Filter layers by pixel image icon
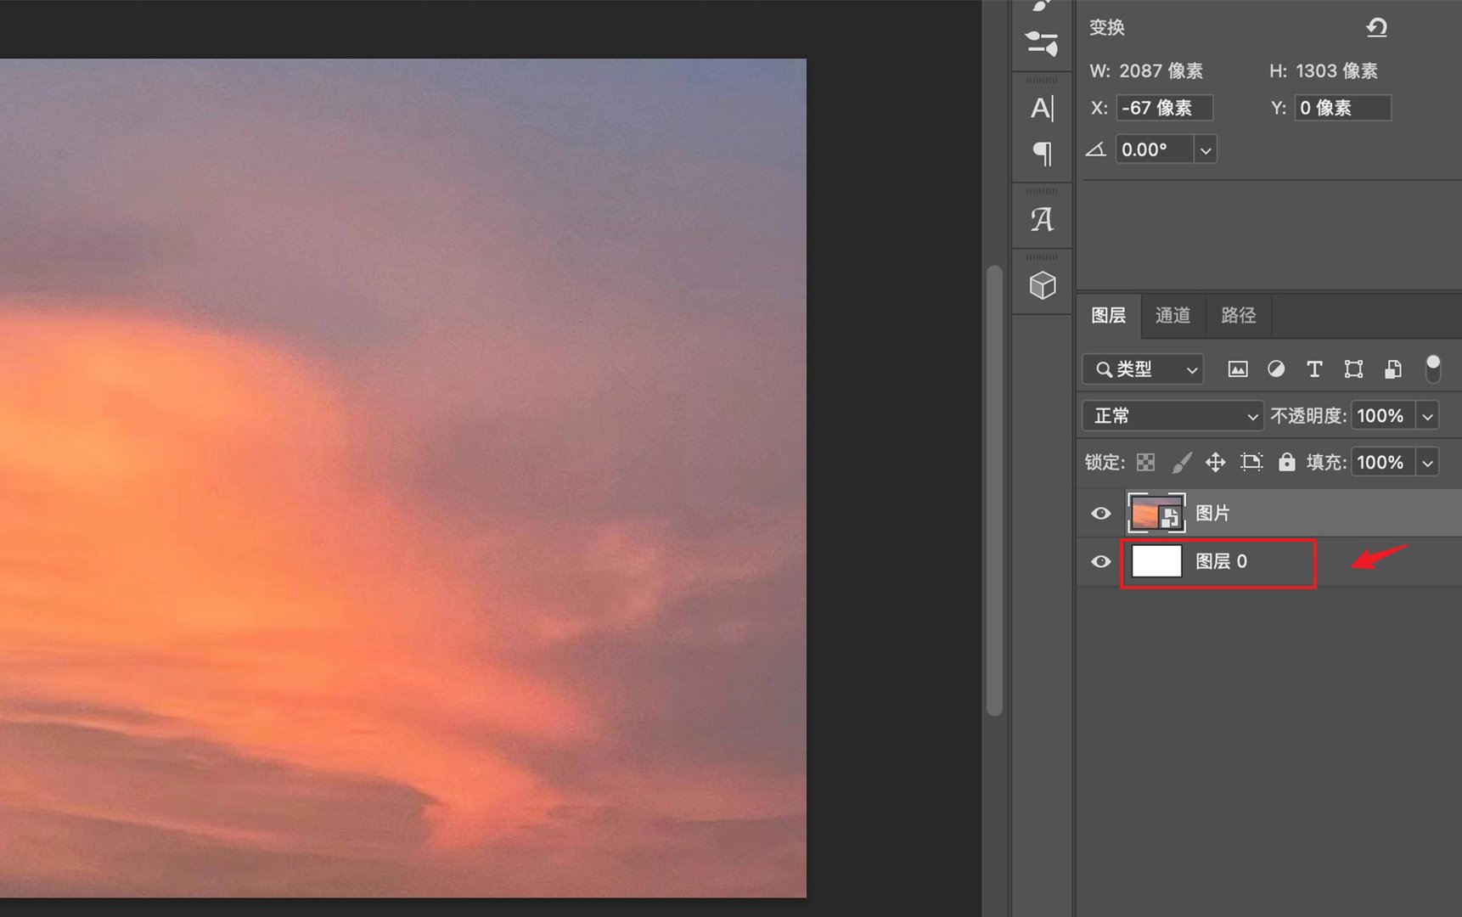The image size is (1462, 917). click(x=1238, y=369)
